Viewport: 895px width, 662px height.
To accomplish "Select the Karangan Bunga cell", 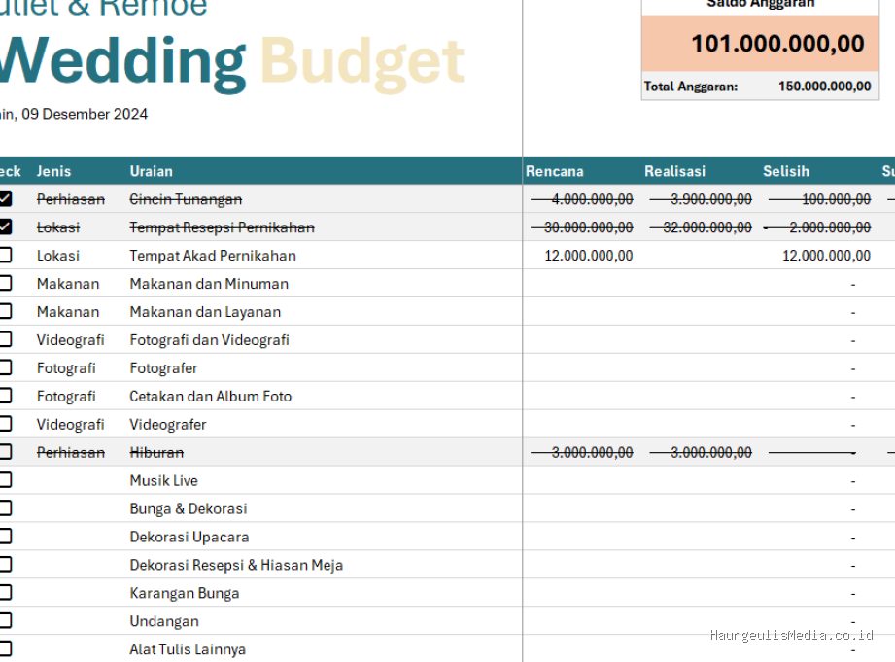I will (x=184, y=593).
